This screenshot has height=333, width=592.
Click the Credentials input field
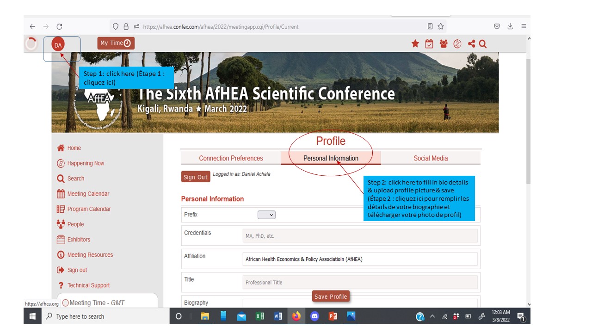[x=360, y=236]
